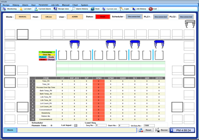Viewport: 199px width, 140px height.
Task: Open the Monitoring toolbar icon
Action: tap(4, 9)
